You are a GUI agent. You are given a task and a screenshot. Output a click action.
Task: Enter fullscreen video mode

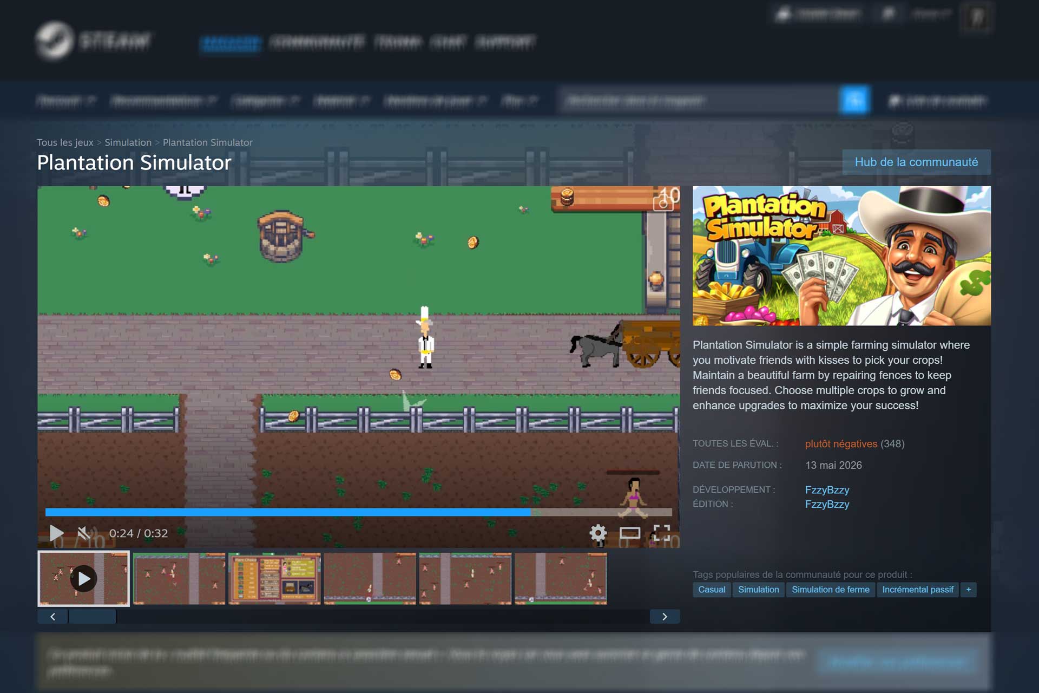661,533
